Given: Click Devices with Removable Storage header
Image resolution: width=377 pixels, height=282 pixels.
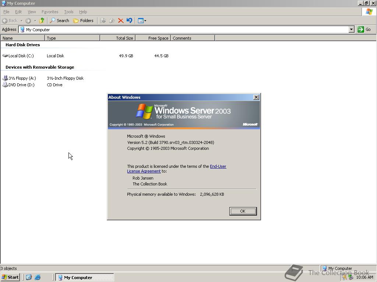Looking at the screenshot, I should tap(40, 67).
